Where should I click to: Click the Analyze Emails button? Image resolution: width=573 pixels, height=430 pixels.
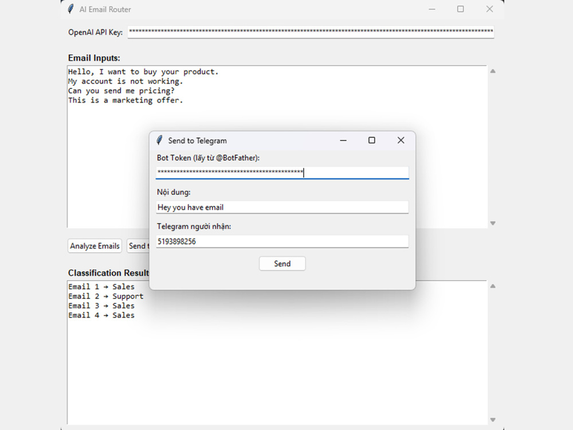tap(95, 246)
